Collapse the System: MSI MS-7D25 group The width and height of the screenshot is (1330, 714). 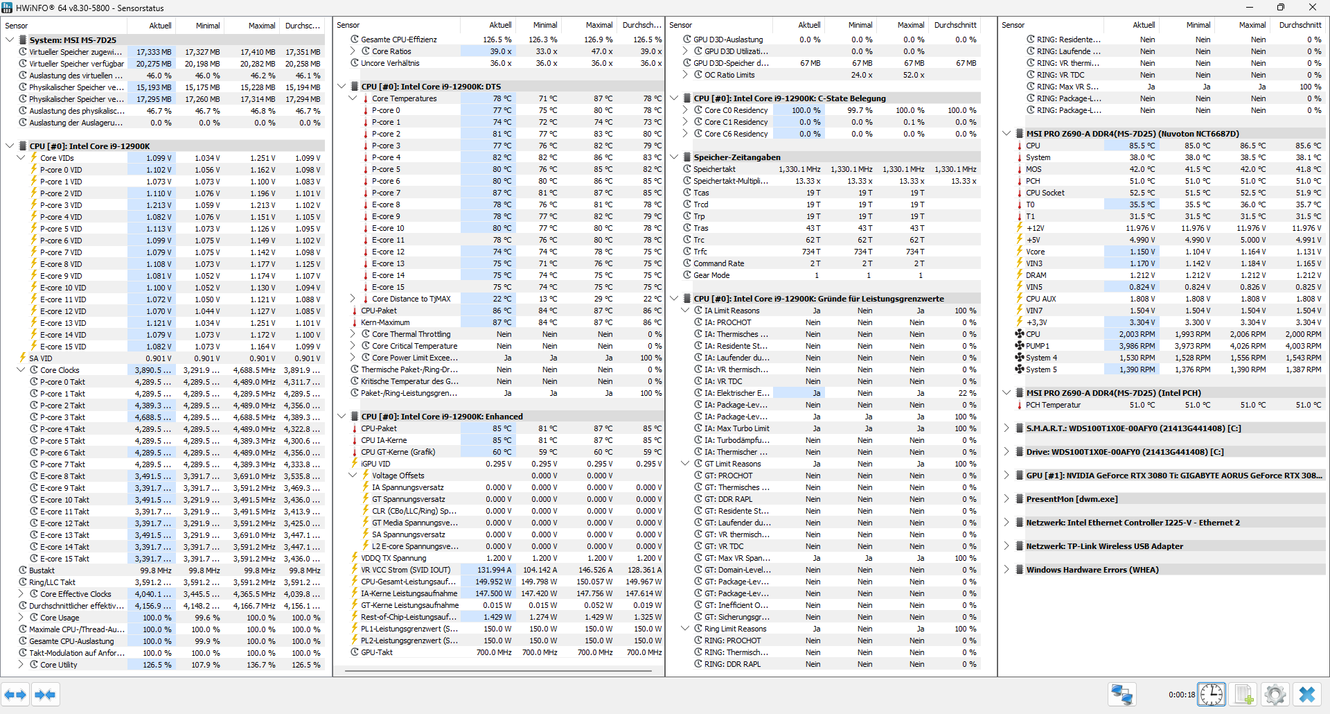pos(10,40)
